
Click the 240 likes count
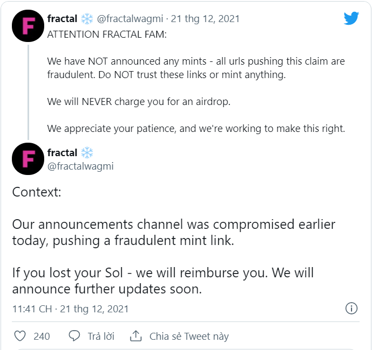pyautogui.click(x=42, y=337)
